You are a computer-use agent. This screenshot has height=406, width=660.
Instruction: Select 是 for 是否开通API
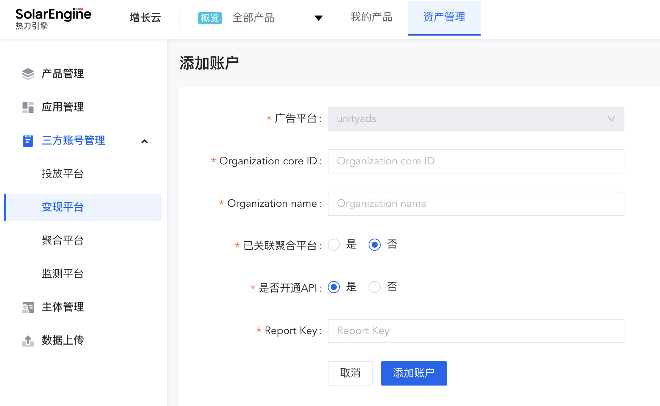click(x=334, y=287)
